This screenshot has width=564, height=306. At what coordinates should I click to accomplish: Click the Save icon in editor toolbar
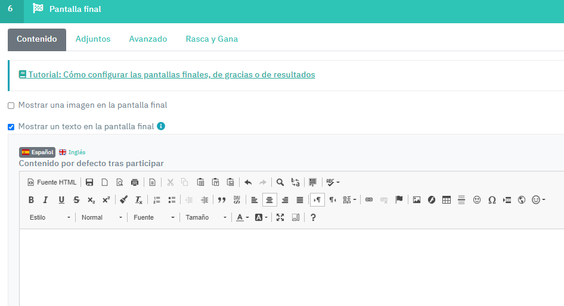(89, 182)
